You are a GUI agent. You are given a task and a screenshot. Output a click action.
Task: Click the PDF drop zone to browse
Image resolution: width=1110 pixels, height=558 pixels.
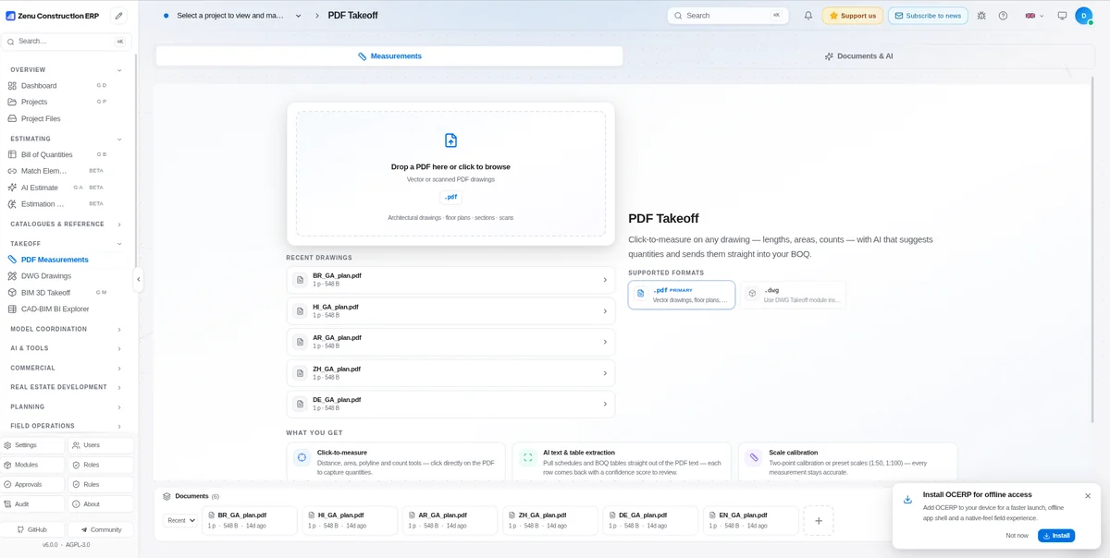[450, 174]
